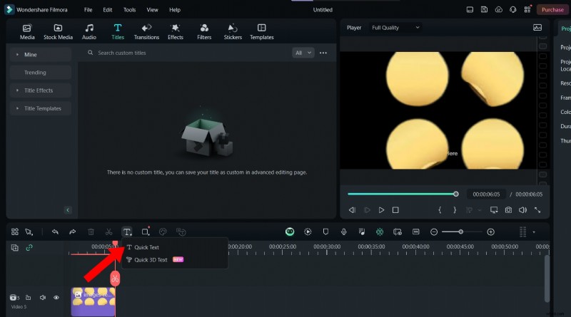This screenshot has height=317, width=571.
Task: Mute the Video 5 track audio
Action: pos(42,297)
